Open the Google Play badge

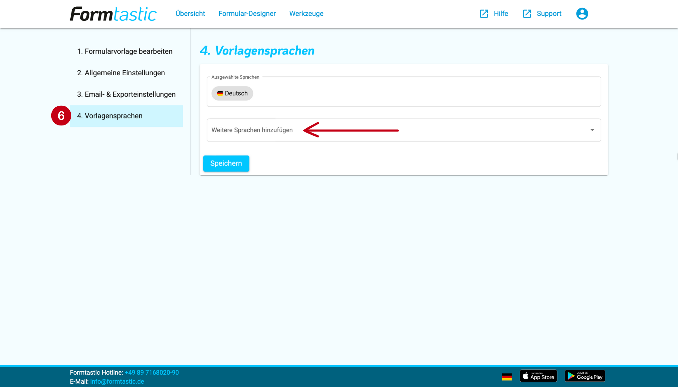585,376
